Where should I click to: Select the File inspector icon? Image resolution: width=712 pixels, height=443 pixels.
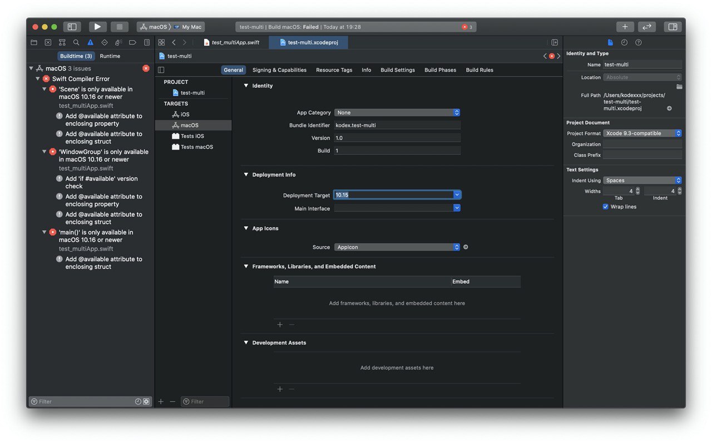(610, 42)
